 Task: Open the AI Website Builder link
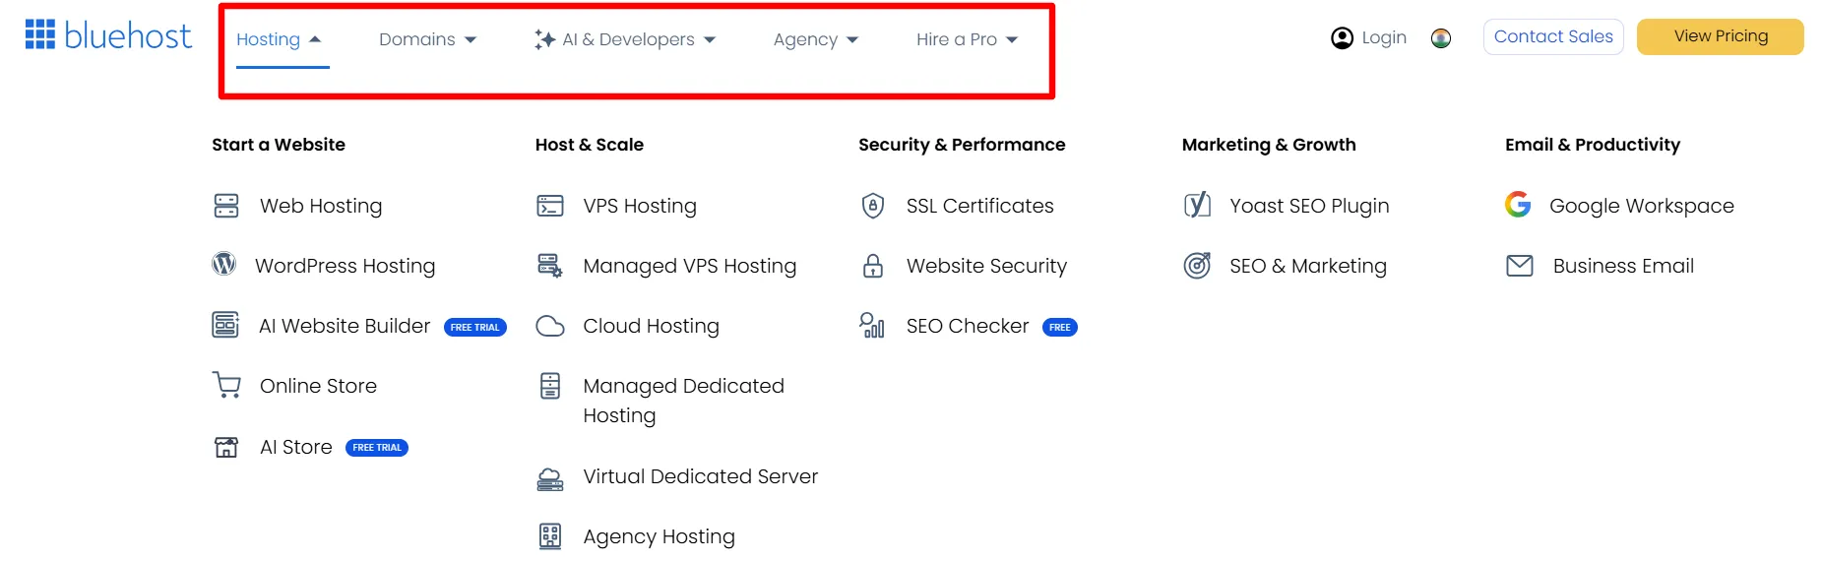coord(345,326)
